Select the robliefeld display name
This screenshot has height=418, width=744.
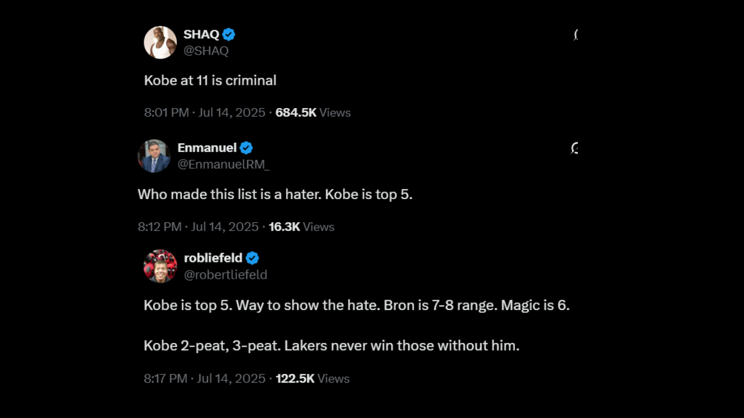[213, 258]
